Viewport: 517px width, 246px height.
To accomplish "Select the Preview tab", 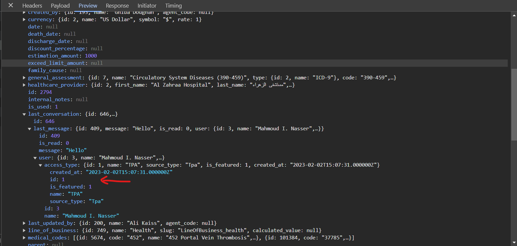I will (88, 6).
